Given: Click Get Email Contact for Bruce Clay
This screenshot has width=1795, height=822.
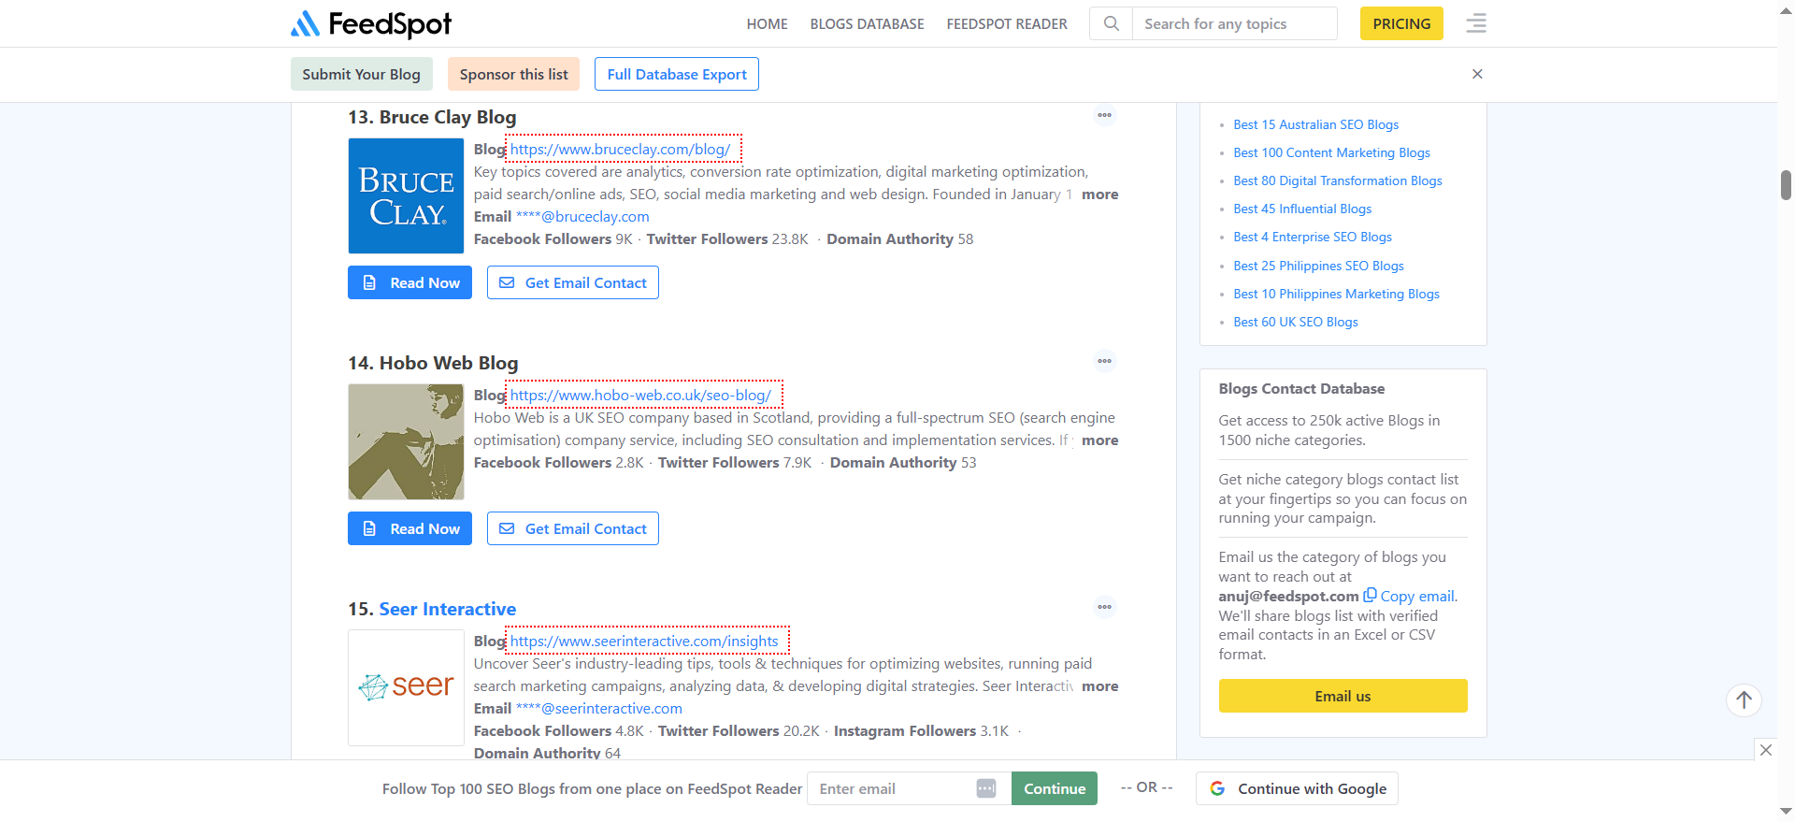Looking at the screenshot, I should [573, 282].
